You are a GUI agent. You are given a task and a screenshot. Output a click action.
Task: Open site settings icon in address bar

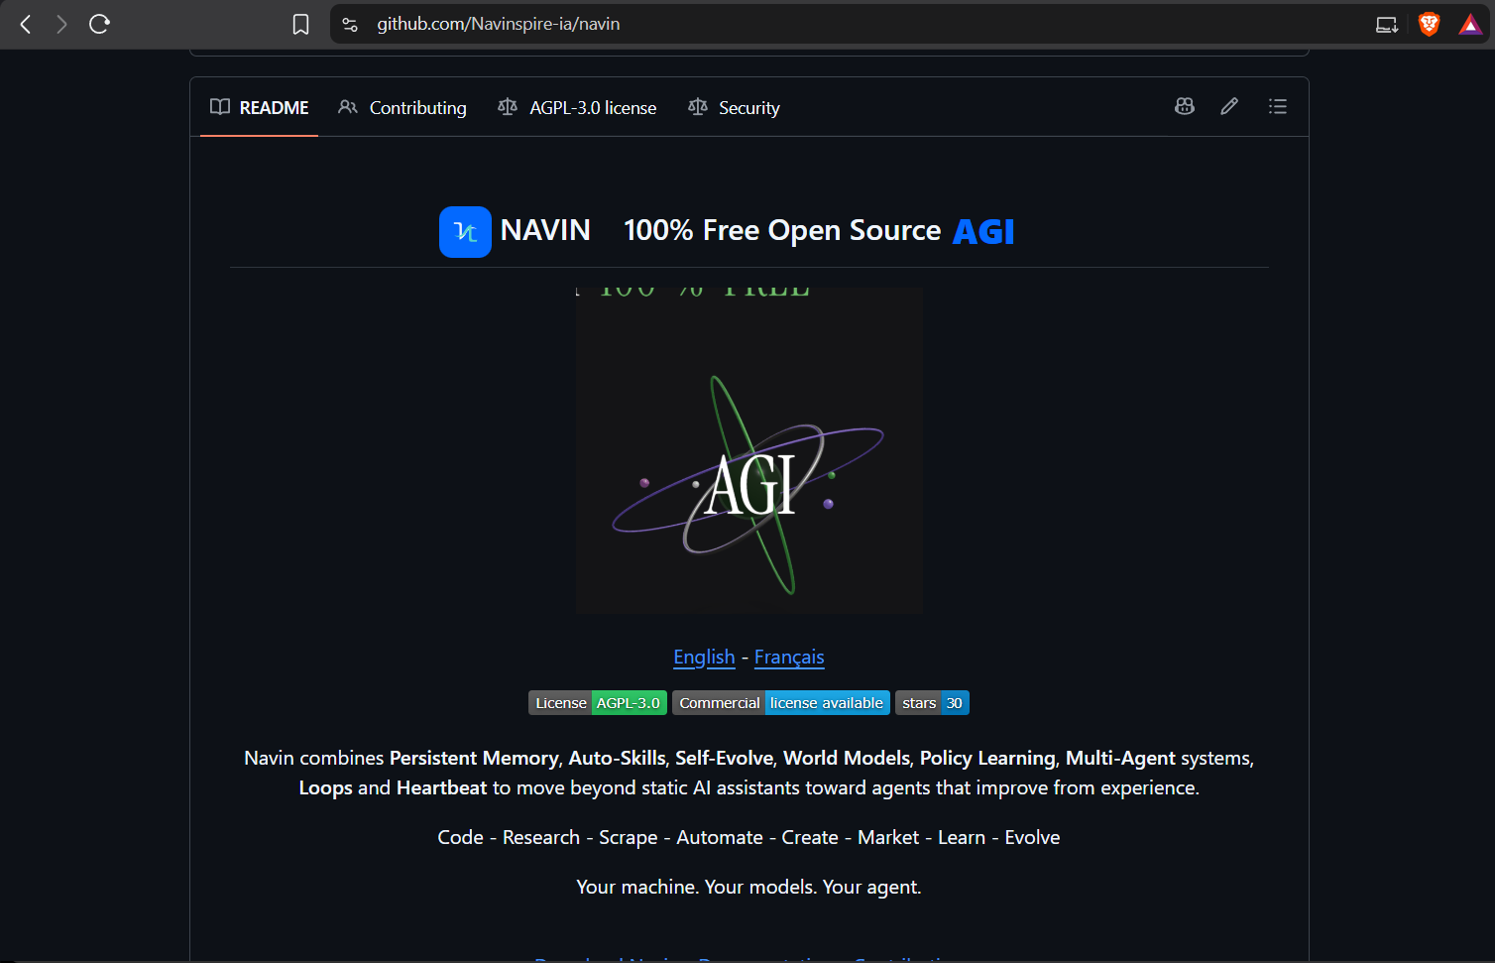[x=350, y=24]
